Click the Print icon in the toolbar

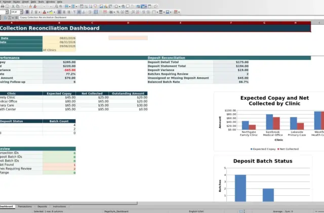pos(3,7)
